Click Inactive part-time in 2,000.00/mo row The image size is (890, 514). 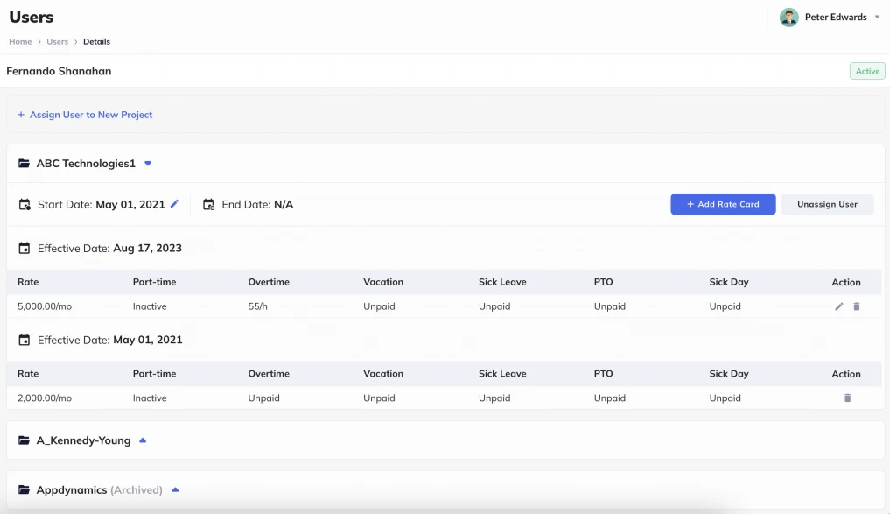tap(150, 398)
